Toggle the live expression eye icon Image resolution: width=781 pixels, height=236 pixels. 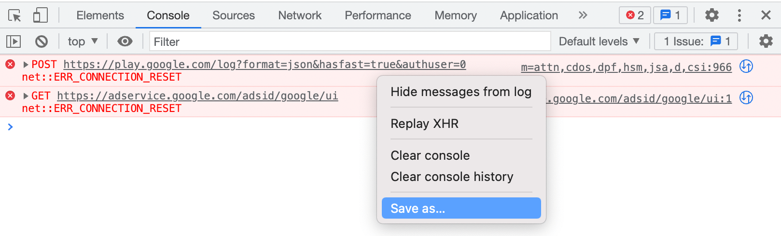[125, 42]
